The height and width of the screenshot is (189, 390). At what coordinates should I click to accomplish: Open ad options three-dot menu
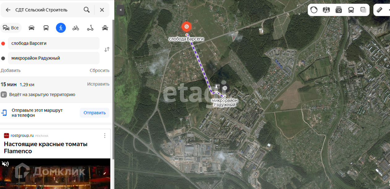105,136
